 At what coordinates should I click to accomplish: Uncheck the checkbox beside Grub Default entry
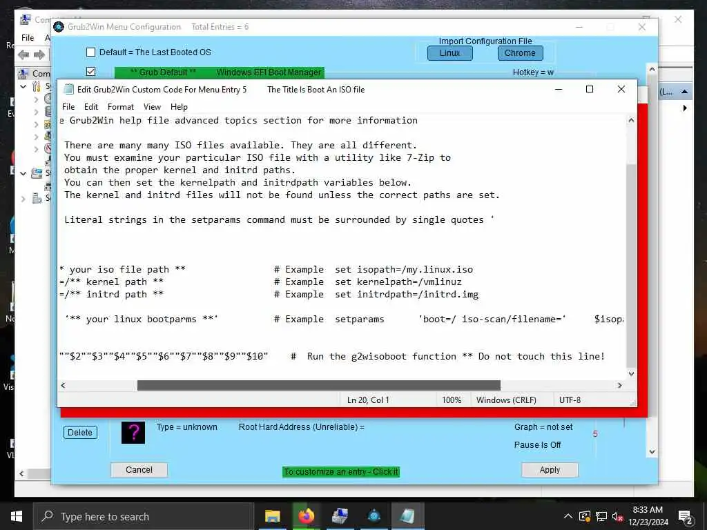(x=90, y=72)
